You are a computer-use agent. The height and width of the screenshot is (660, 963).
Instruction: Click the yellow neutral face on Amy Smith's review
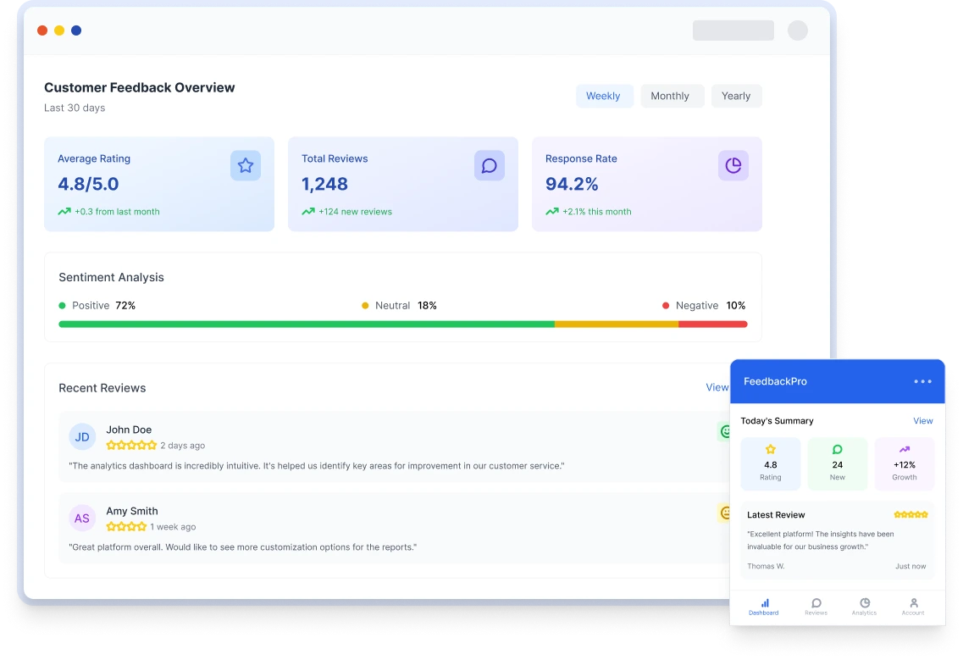724,513
